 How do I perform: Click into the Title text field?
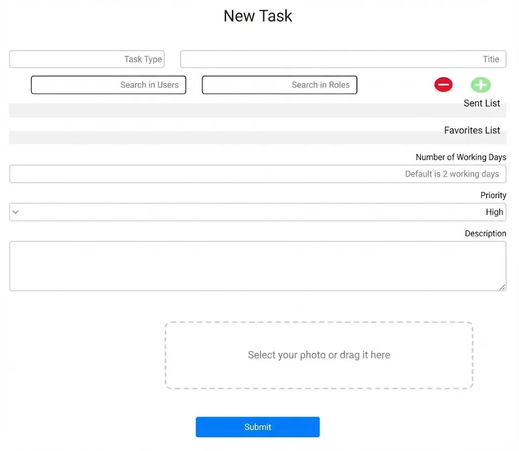click(343, 59)
